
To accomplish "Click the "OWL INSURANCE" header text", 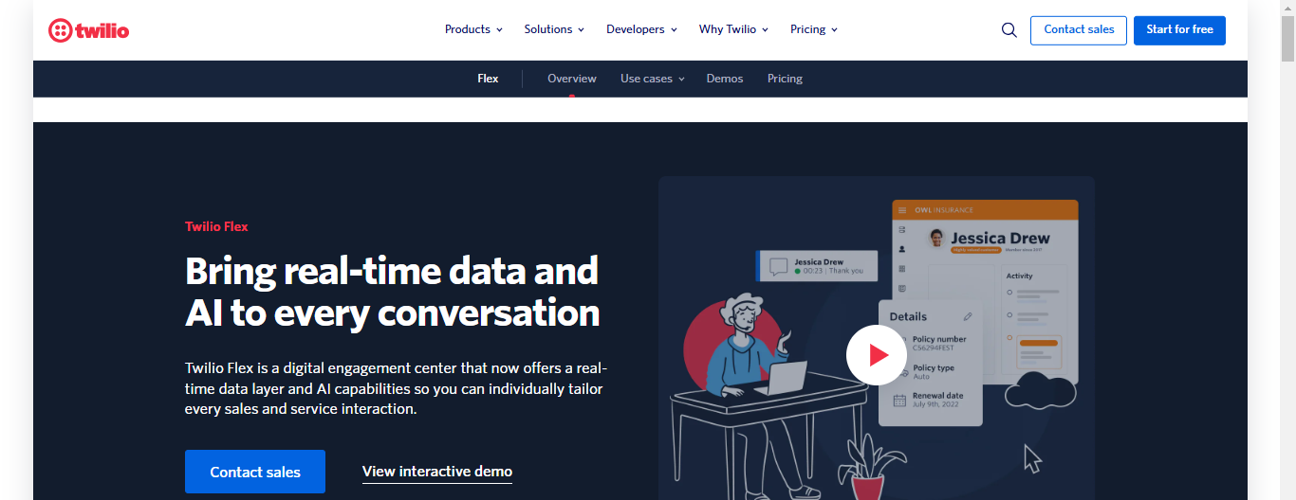I will tap(944, 210).
